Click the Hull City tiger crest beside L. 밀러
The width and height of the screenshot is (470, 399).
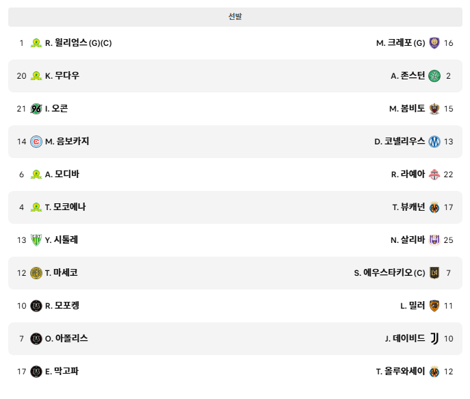pos(434,306)
